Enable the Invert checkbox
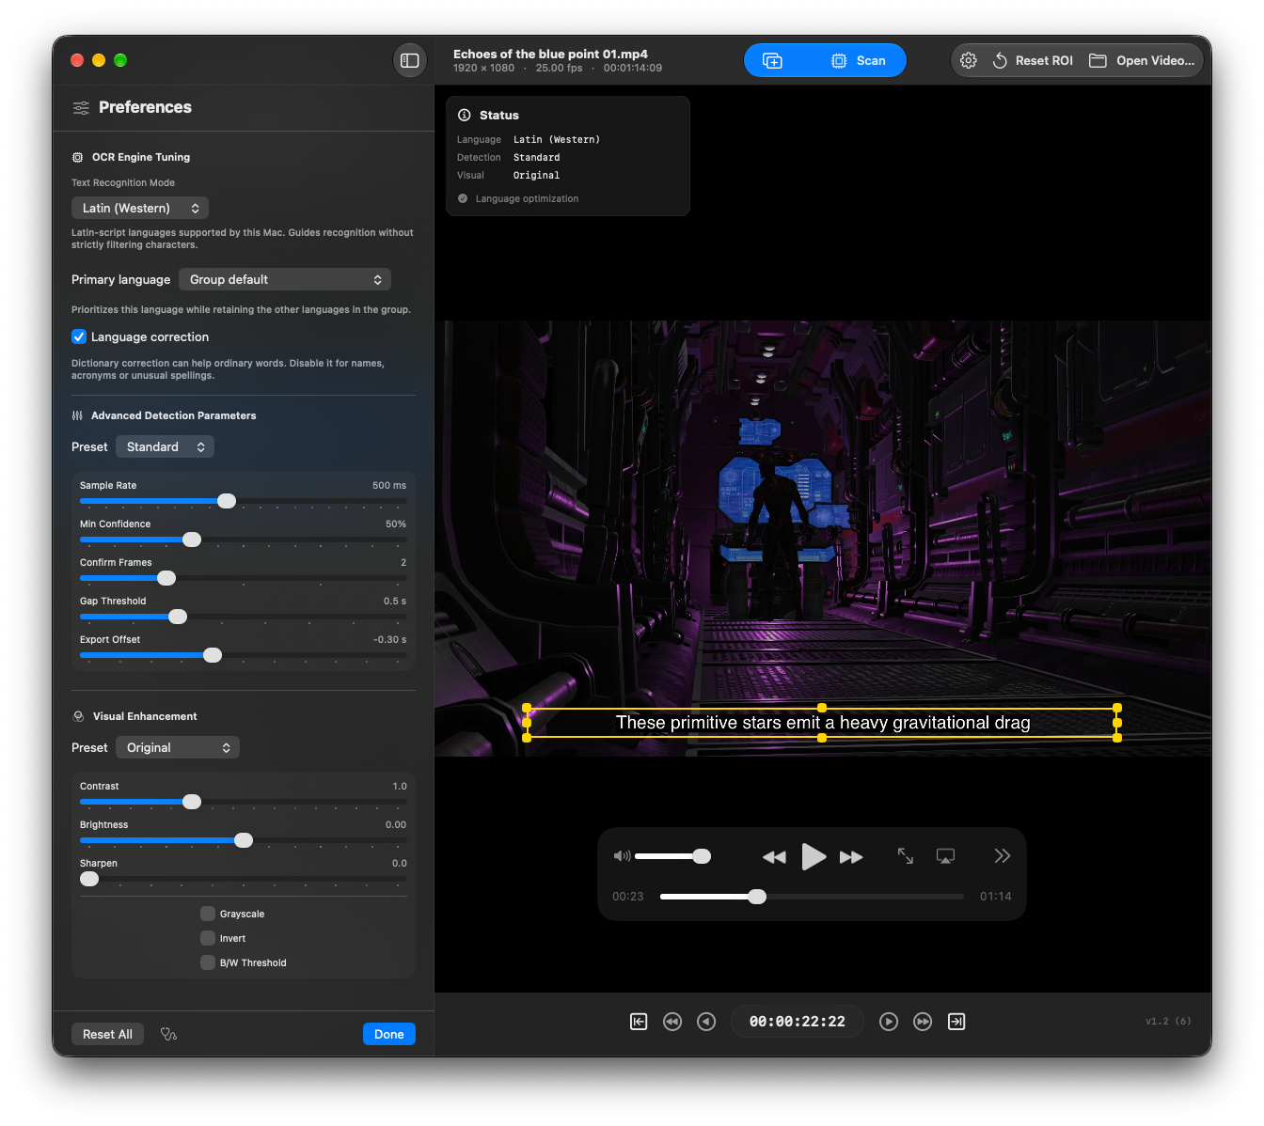This screenshot has height=1126, width=1264. click(x=208, y=938)
